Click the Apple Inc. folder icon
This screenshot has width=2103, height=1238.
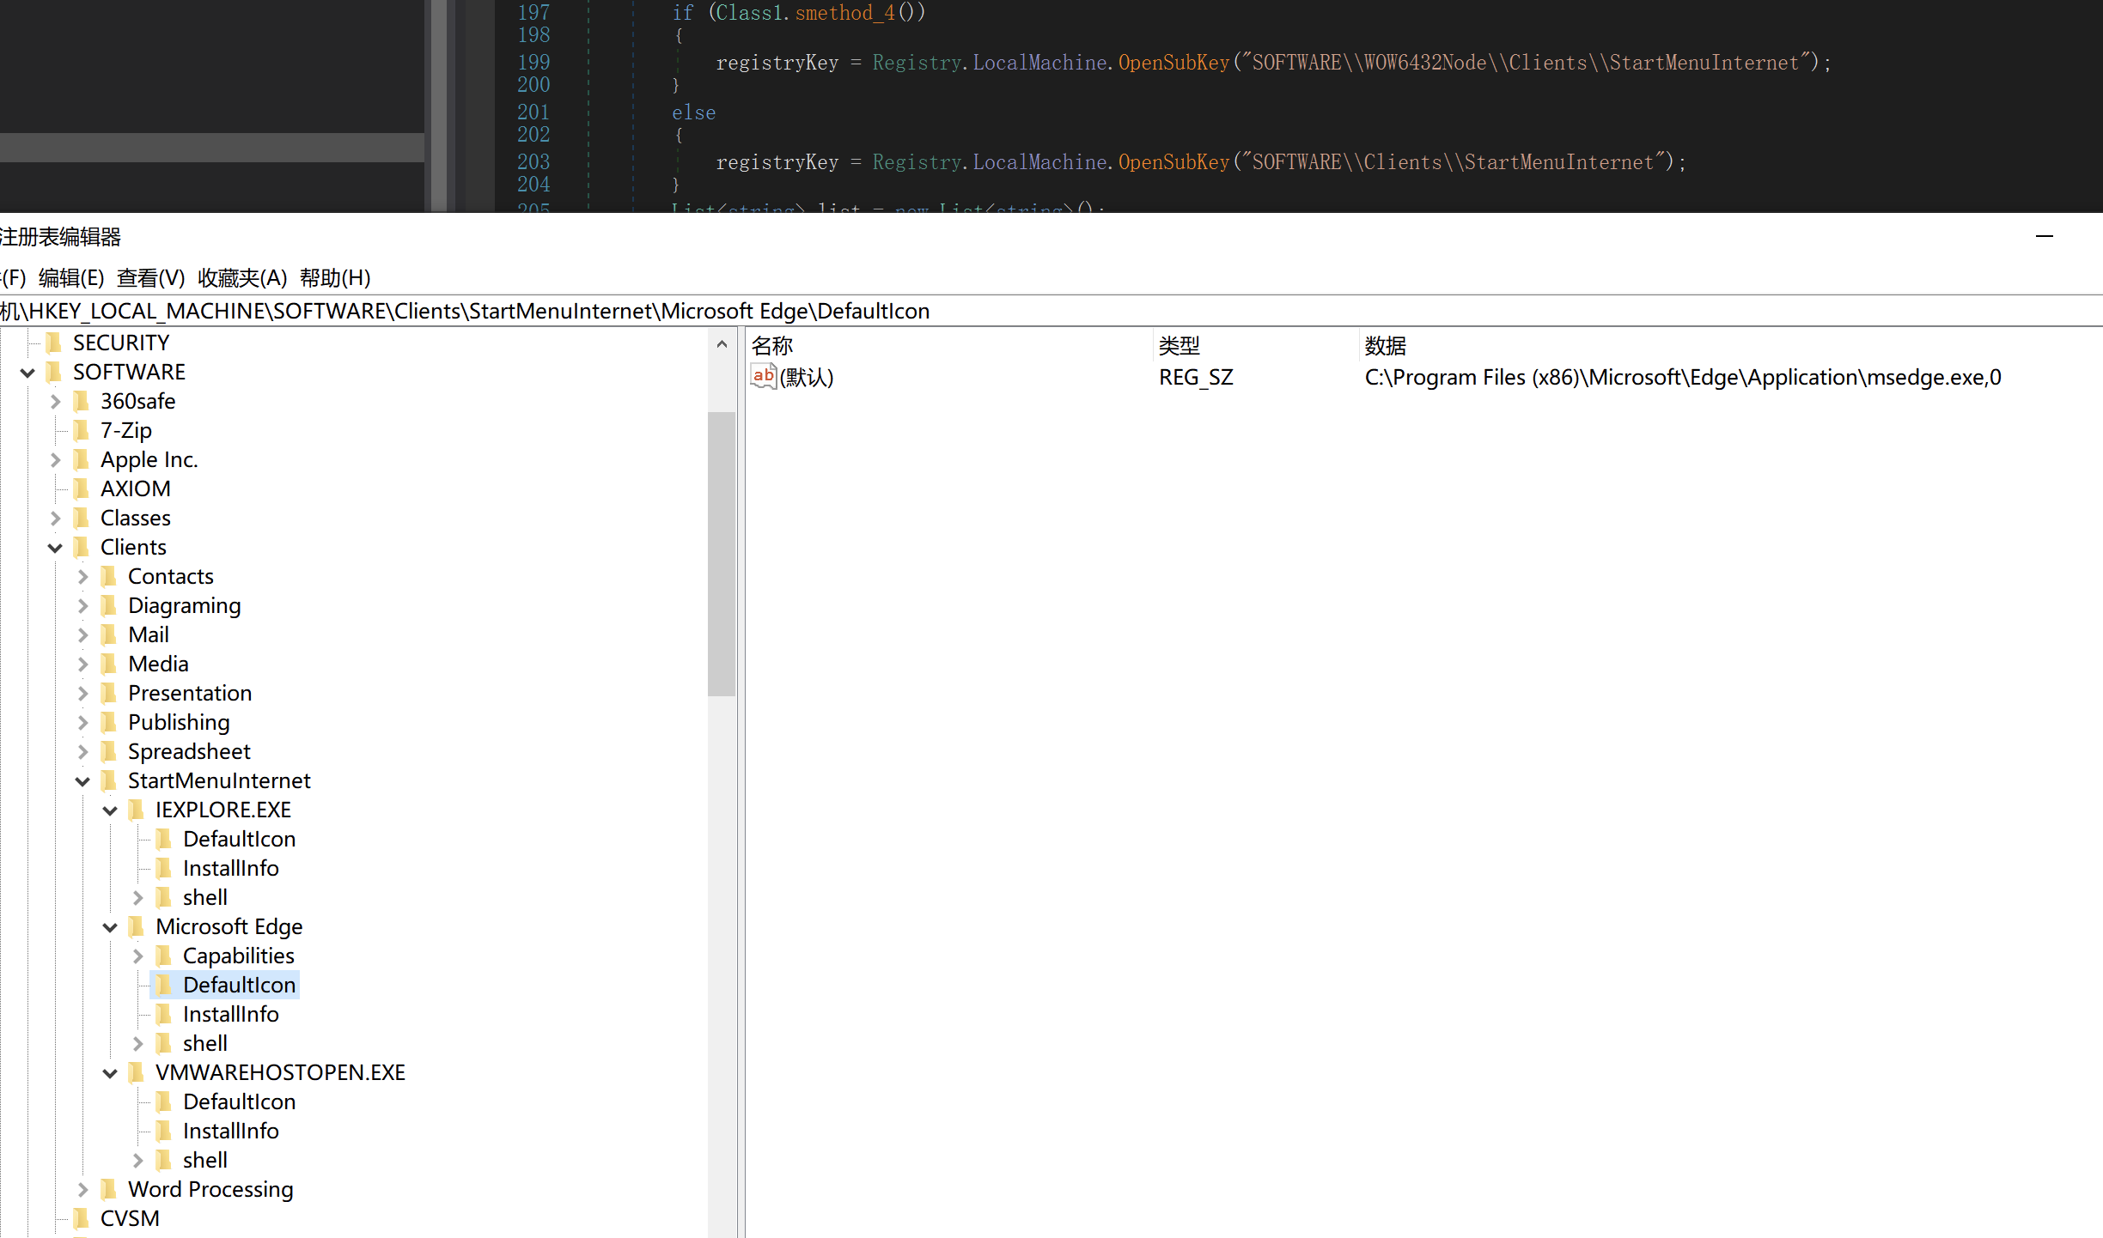(82, 459)
